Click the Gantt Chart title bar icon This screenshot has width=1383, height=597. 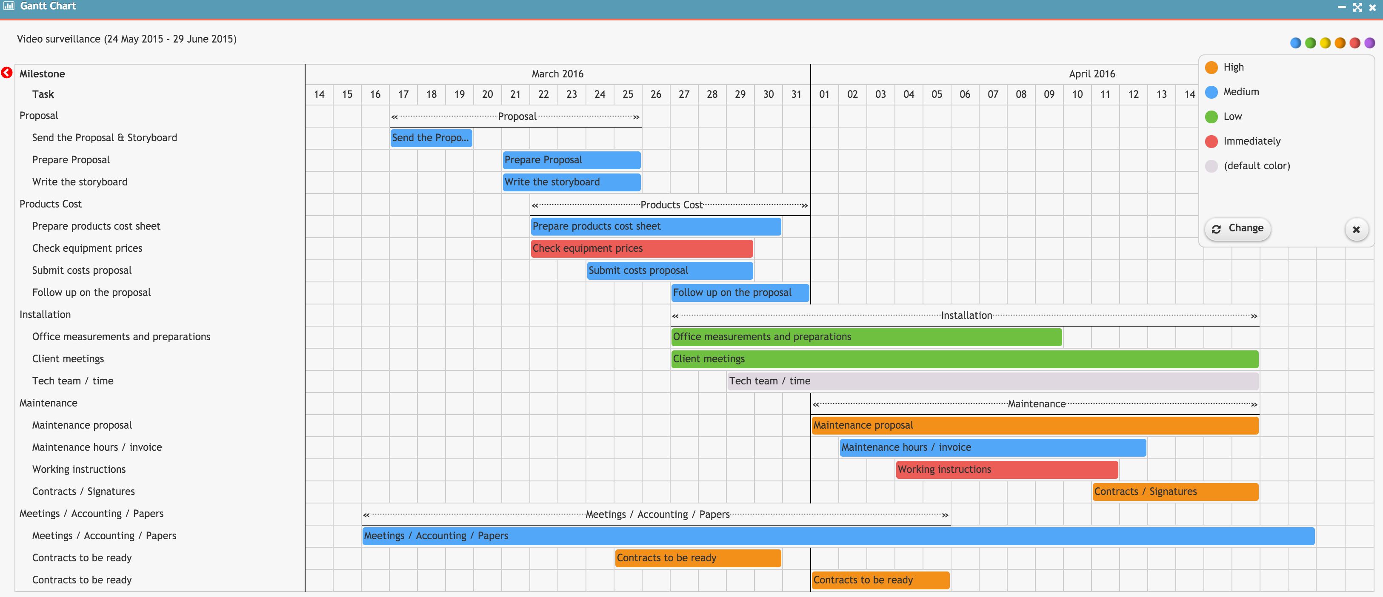click(9, 6)
